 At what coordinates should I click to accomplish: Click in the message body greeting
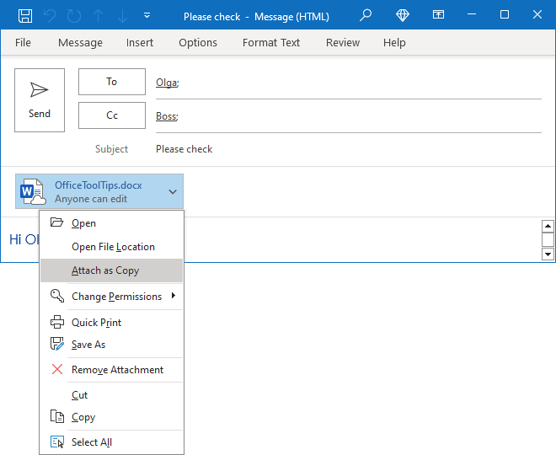click(x=24, y=239)
